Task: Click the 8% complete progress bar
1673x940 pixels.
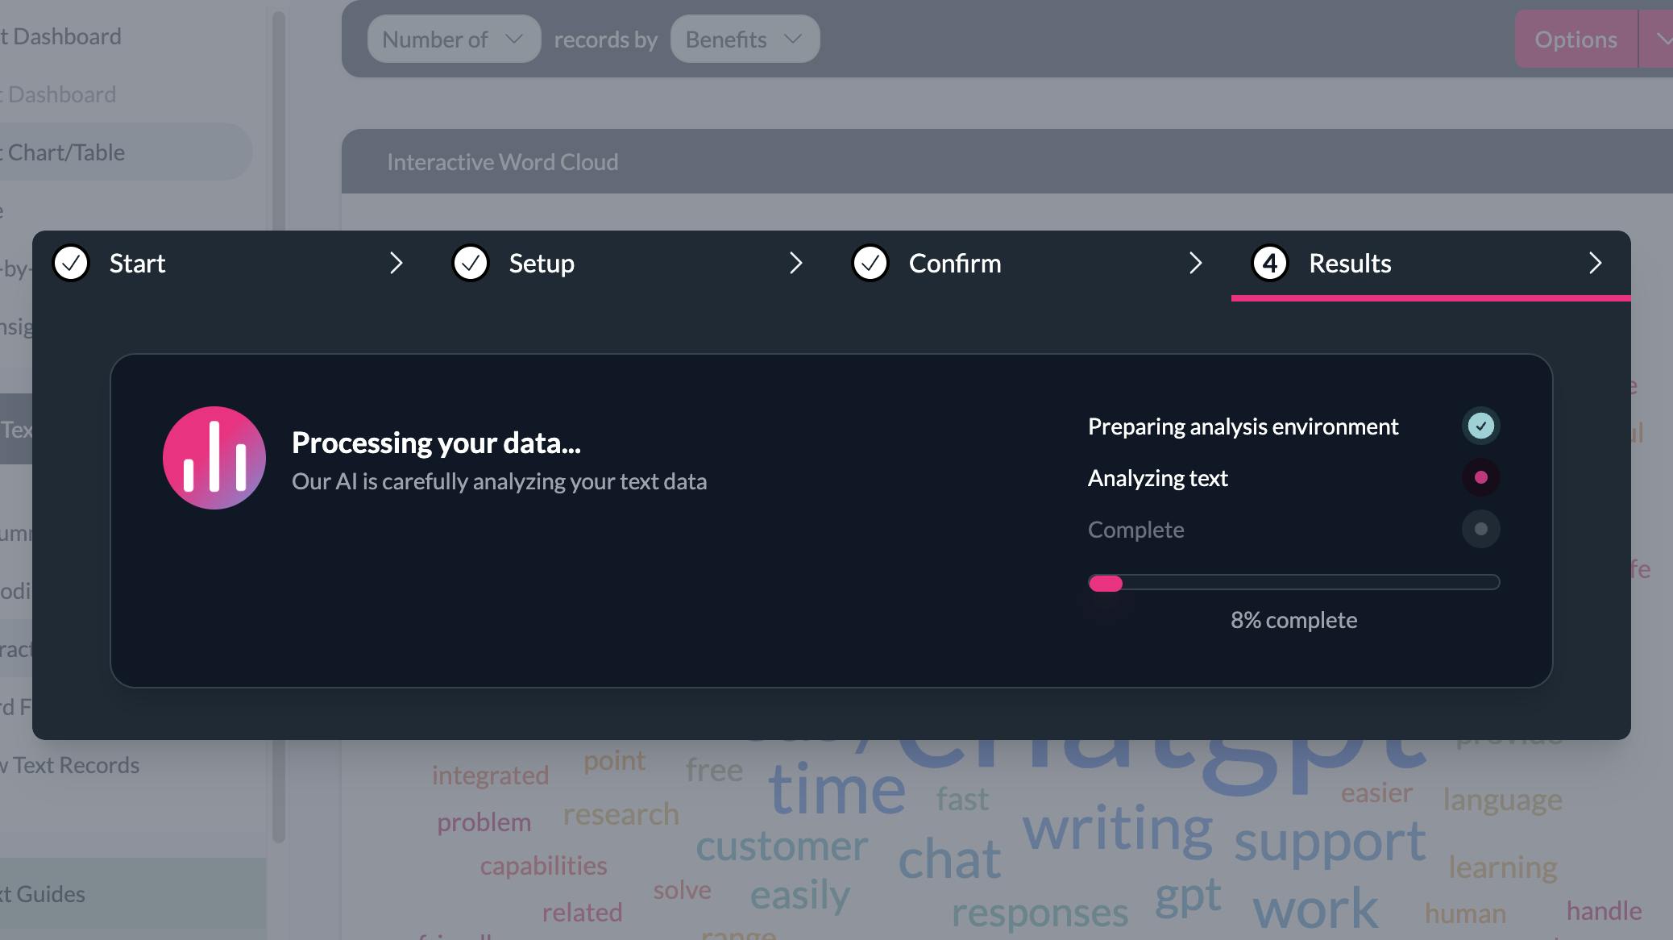Action: pyautogui.click(x=1293, y=583)
